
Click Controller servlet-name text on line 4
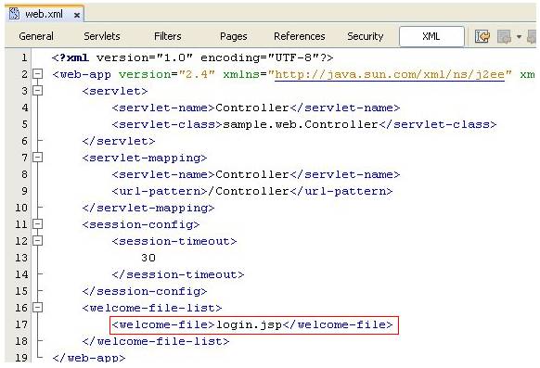(x=252, y=108)
